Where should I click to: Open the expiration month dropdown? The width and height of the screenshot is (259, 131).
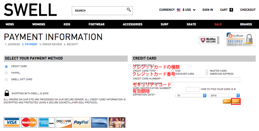coord(191,95)
